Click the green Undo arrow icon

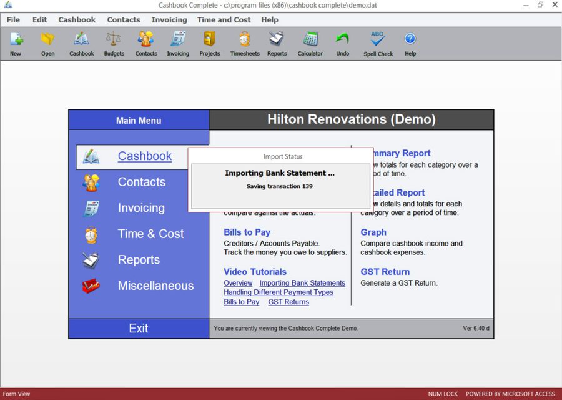[x=342, y=39]
